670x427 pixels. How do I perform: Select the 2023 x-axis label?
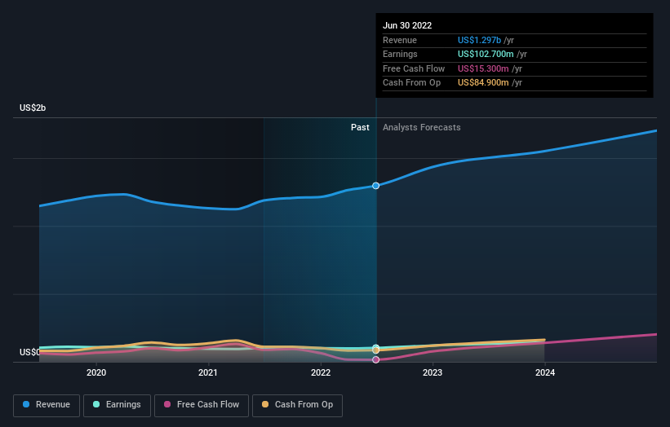click(x=433, y=372)
